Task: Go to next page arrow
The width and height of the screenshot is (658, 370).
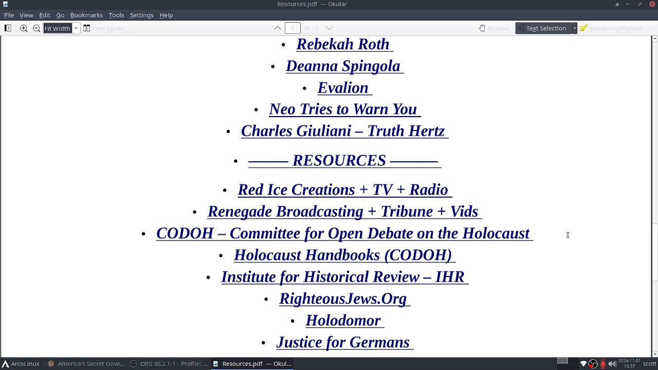Action: click(330, 28)
